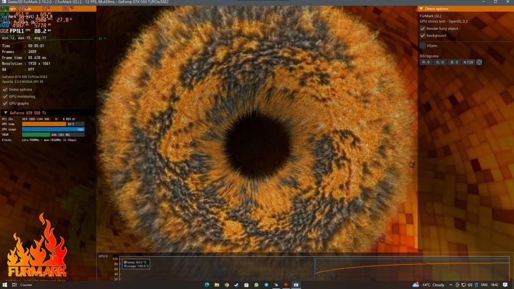
Task: Click the G: 0 green value field
Action: (x=440, y=62)
